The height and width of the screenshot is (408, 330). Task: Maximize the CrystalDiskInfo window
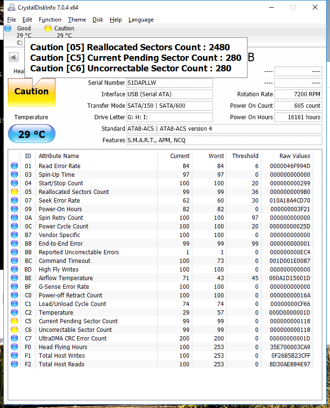tap(293, 7)
